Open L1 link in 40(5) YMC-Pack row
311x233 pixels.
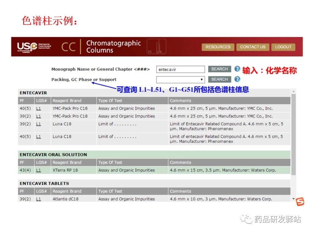[39, 108]
